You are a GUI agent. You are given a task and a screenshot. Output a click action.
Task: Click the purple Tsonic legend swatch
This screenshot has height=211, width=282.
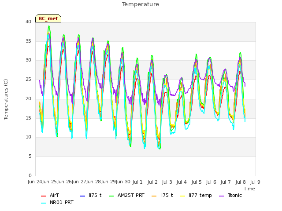click(x=221, y=196)
